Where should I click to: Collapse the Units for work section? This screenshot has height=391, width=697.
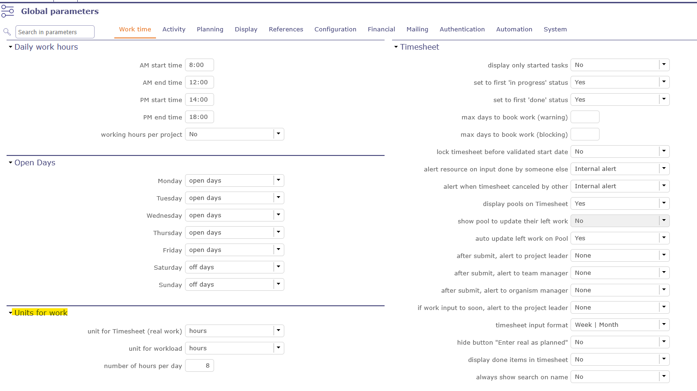pyautogui.click(x=10, y=313)
